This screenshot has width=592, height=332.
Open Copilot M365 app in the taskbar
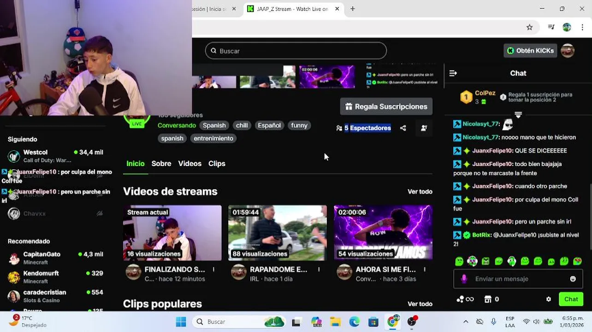[316, 322]
